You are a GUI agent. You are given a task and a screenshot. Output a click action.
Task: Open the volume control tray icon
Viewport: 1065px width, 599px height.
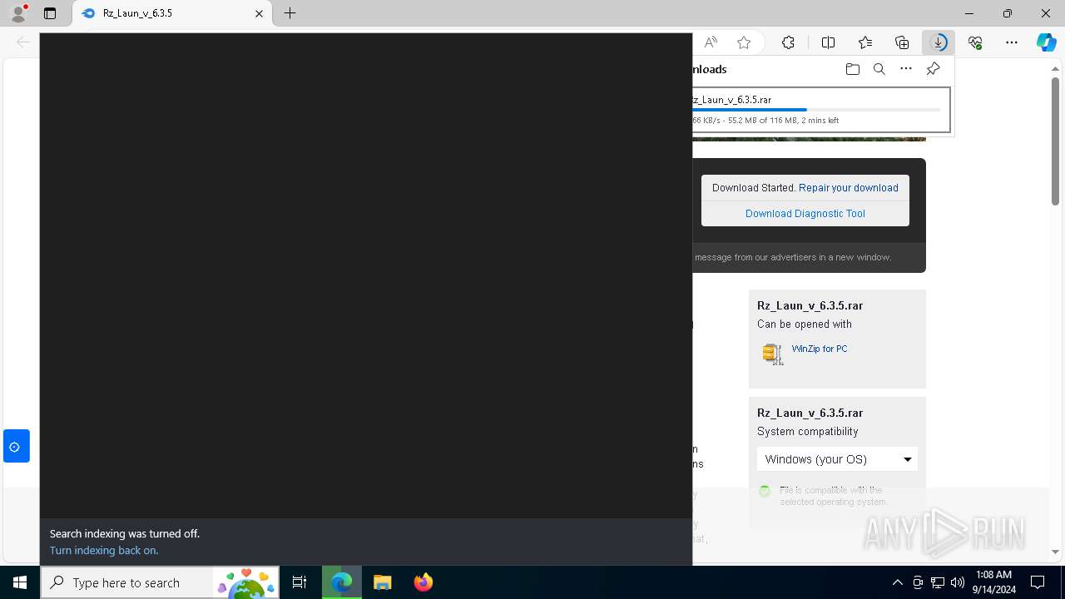pos(958,582)
